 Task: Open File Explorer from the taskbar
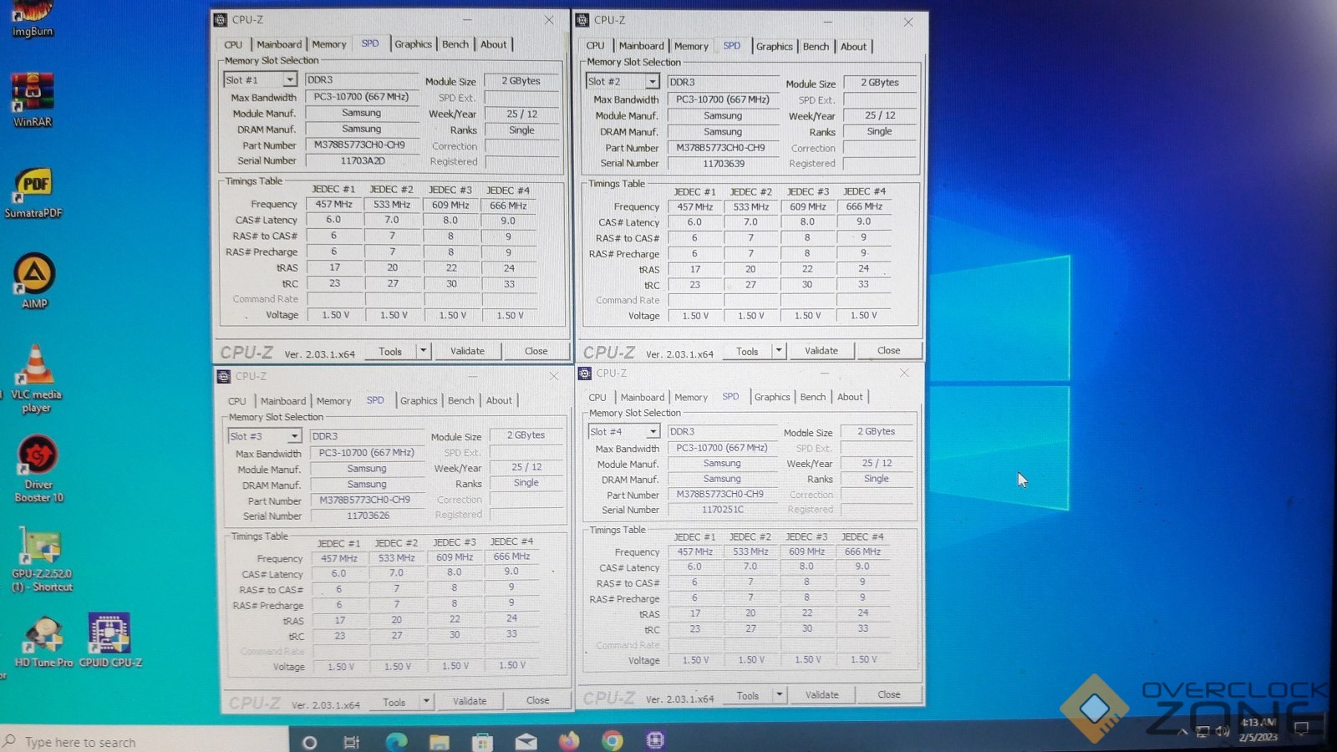440,741
